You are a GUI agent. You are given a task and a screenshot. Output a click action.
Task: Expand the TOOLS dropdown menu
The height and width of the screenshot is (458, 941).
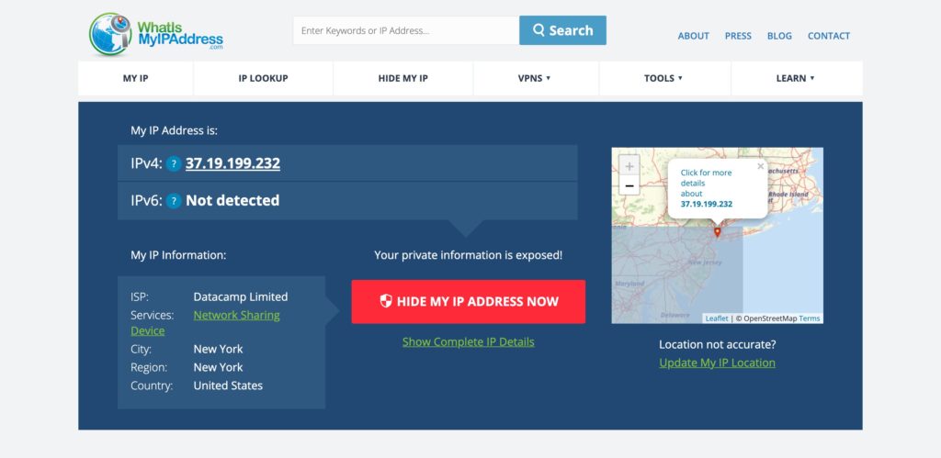(x=664, y=78)
